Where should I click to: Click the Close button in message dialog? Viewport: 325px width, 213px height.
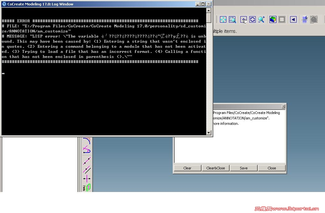272,168
